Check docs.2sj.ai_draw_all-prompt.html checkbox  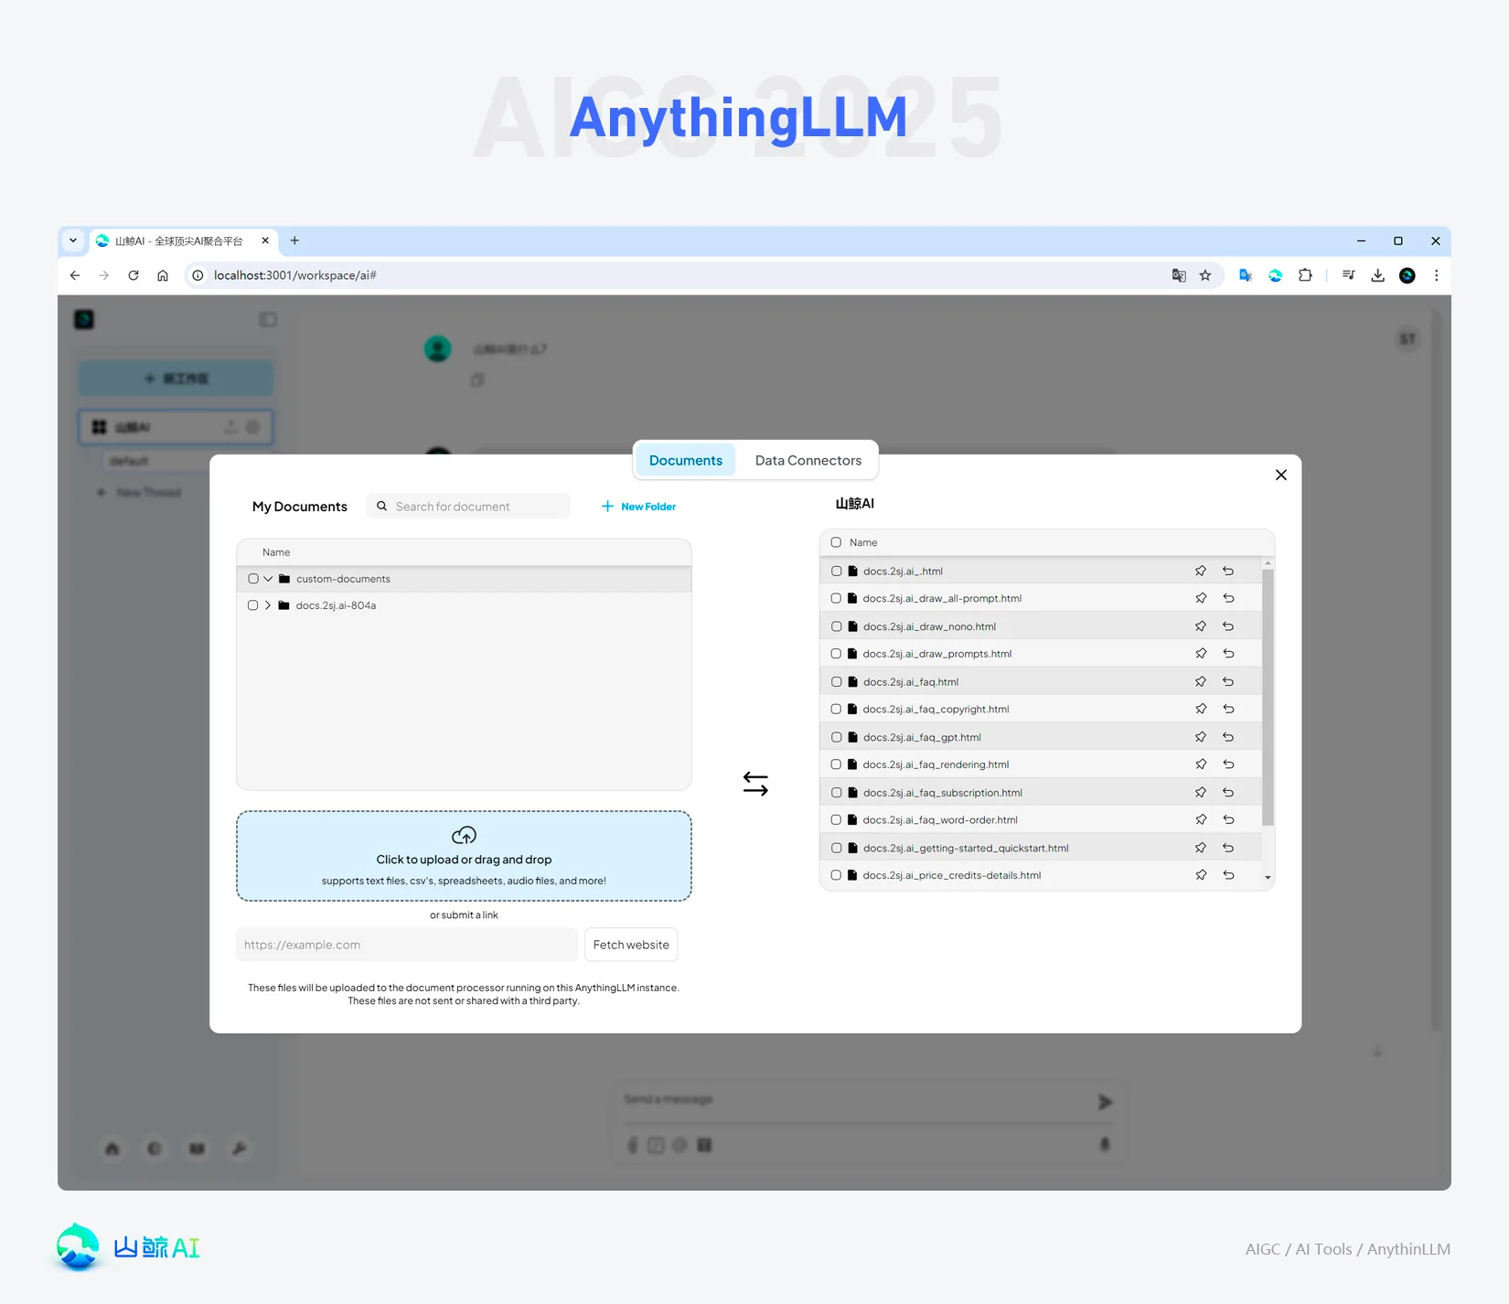click(x=836, y=598)
